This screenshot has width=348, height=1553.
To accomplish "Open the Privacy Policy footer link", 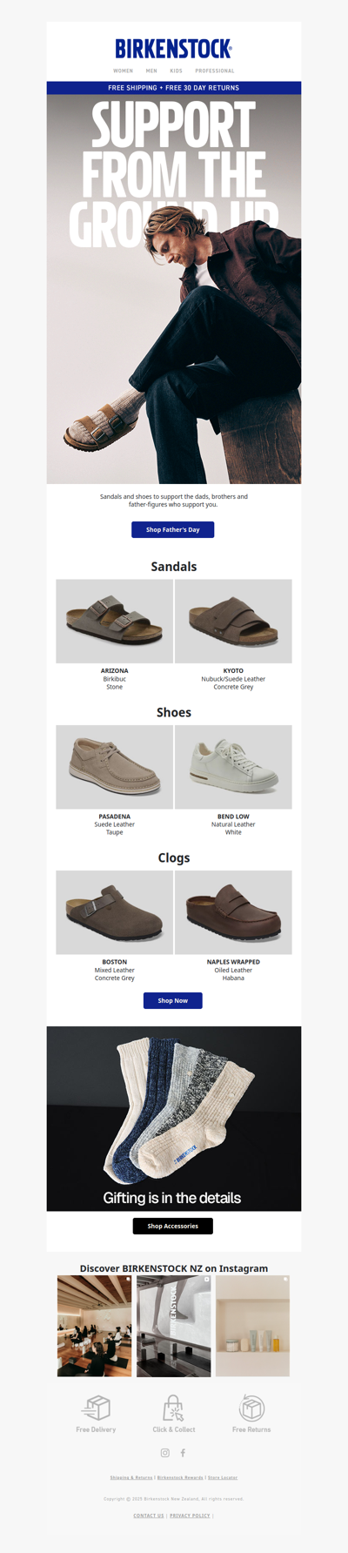I will (x=190, y=1516).
